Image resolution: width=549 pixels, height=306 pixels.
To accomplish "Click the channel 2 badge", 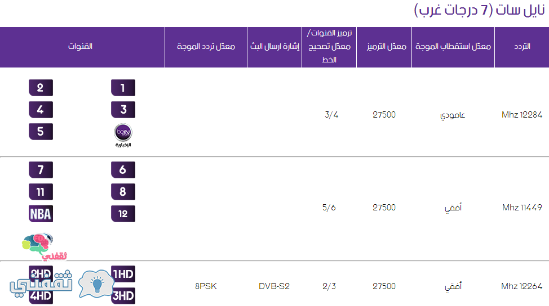I will pos(41,88).
